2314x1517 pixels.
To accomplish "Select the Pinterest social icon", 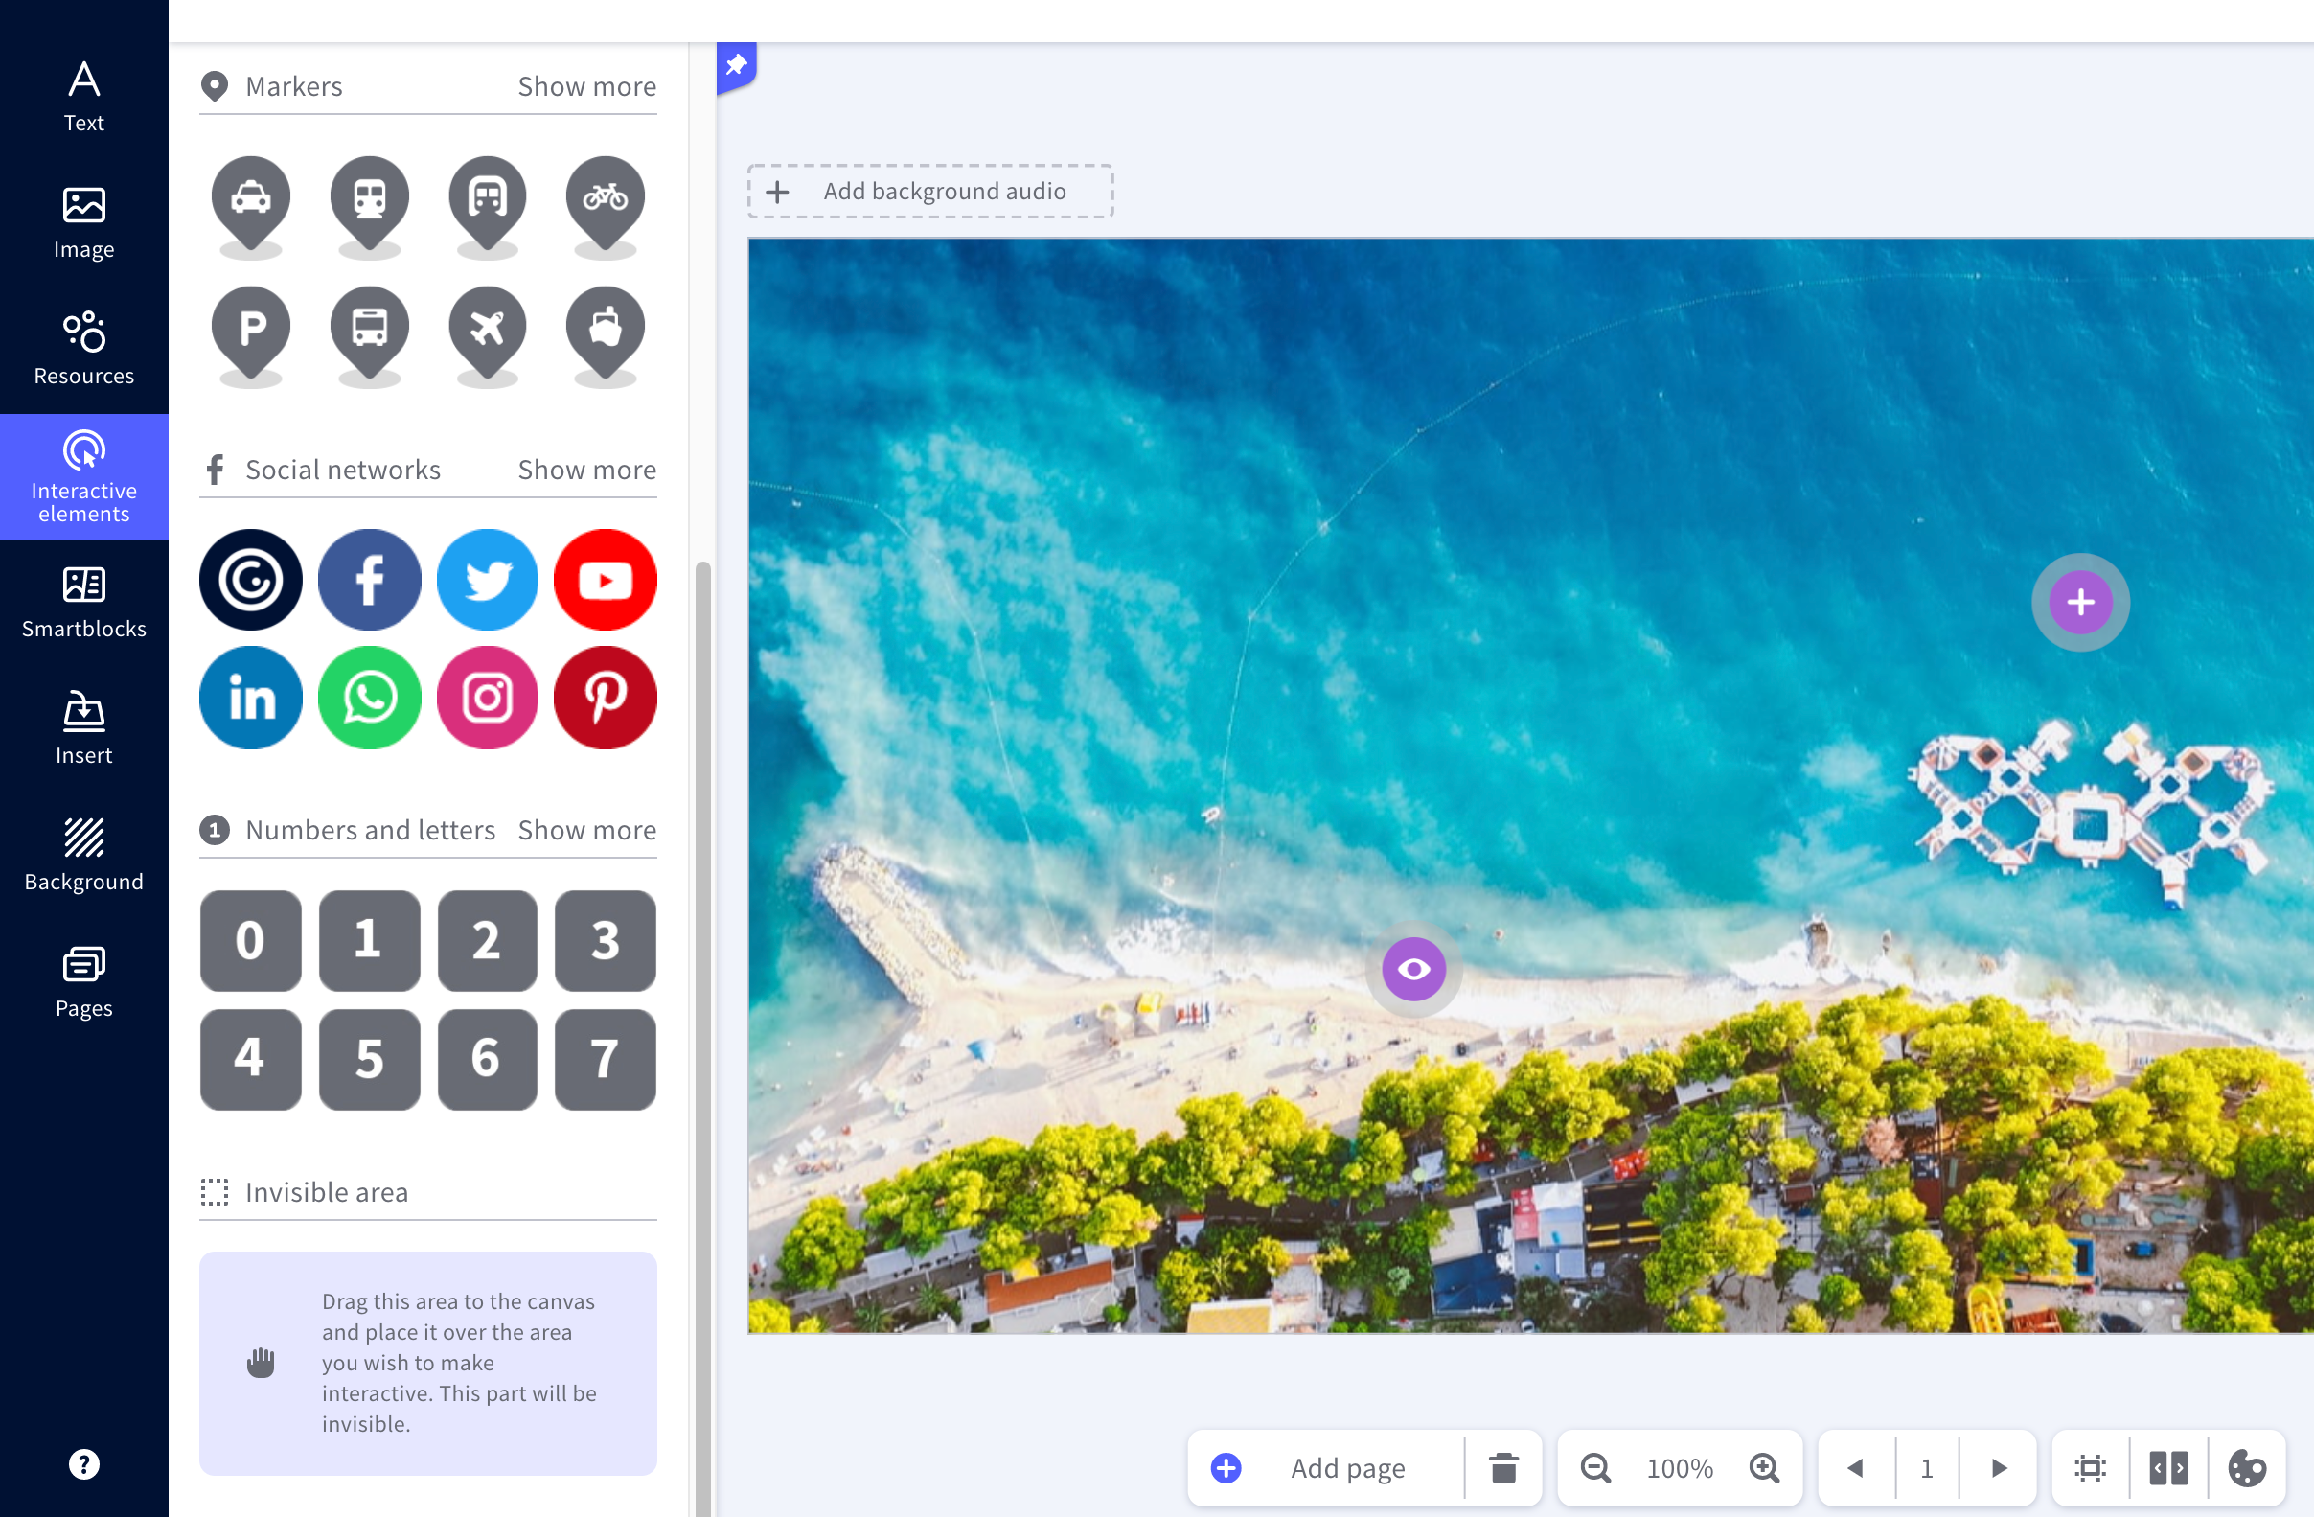I will (x=605, y=698).
